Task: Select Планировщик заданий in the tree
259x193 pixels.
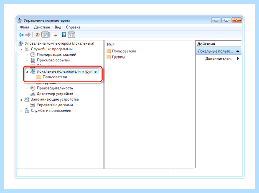Action: pyautogui.click(x=56, y=55)
